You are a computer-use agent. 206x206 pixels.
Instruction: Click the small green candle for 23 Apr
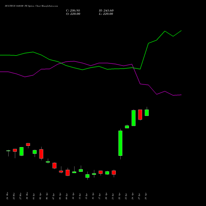[127, 127]
